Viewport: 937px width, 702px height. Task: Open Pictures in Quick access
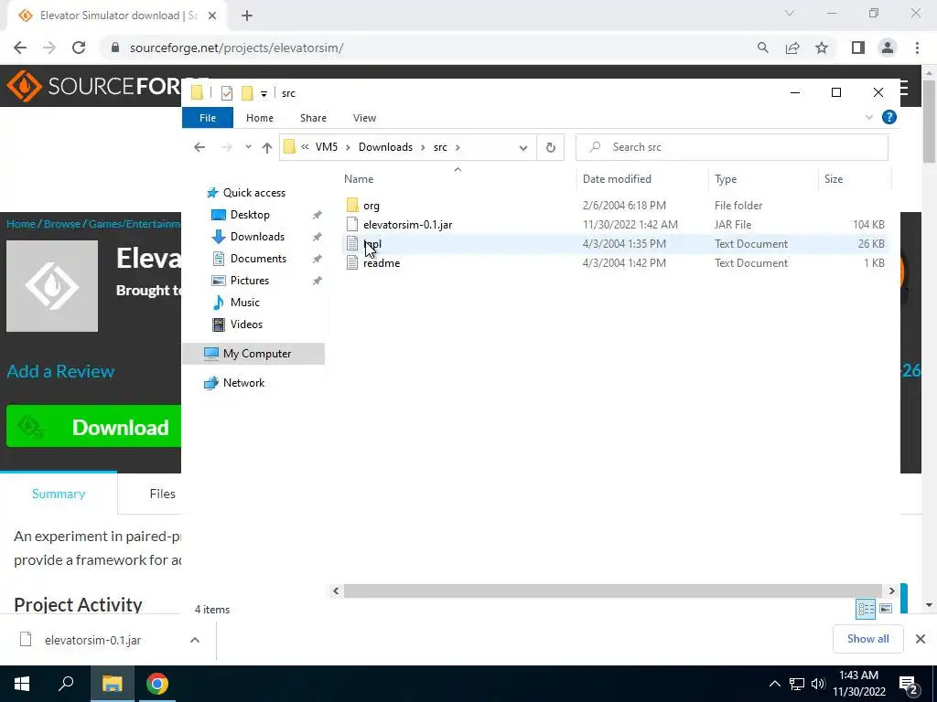pos(249,281)
